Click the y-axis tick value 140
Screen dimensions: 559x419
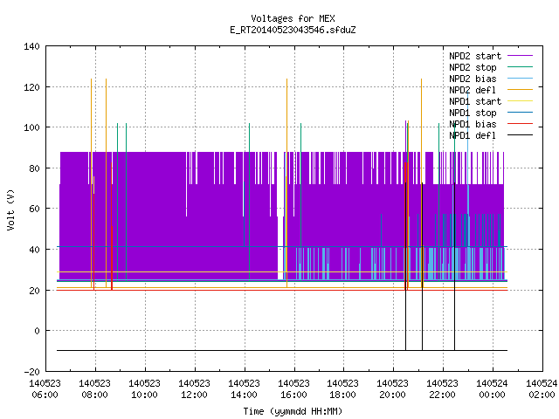pos(31,46)
